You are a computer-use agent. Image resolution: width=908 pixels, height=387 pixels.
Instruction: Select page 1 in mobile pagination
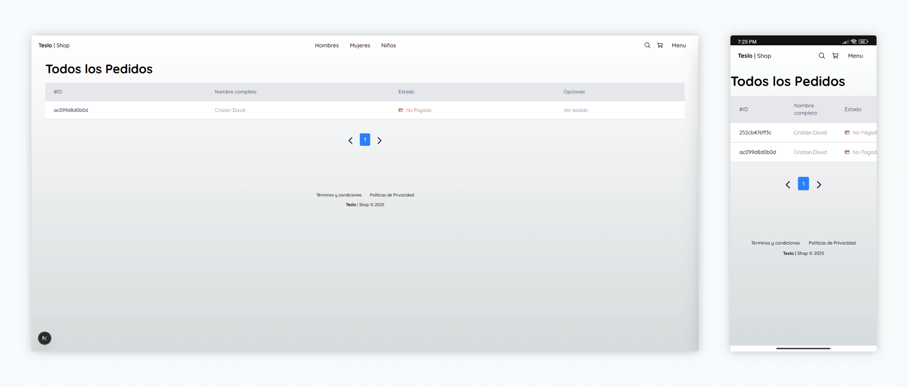tap(803, 184)
